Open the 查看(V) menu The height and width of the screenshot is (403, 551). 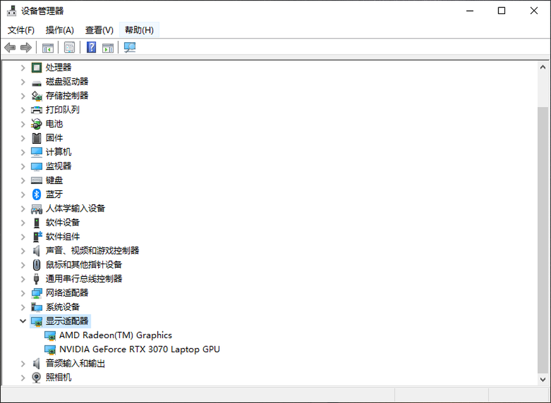pos(99,30)
